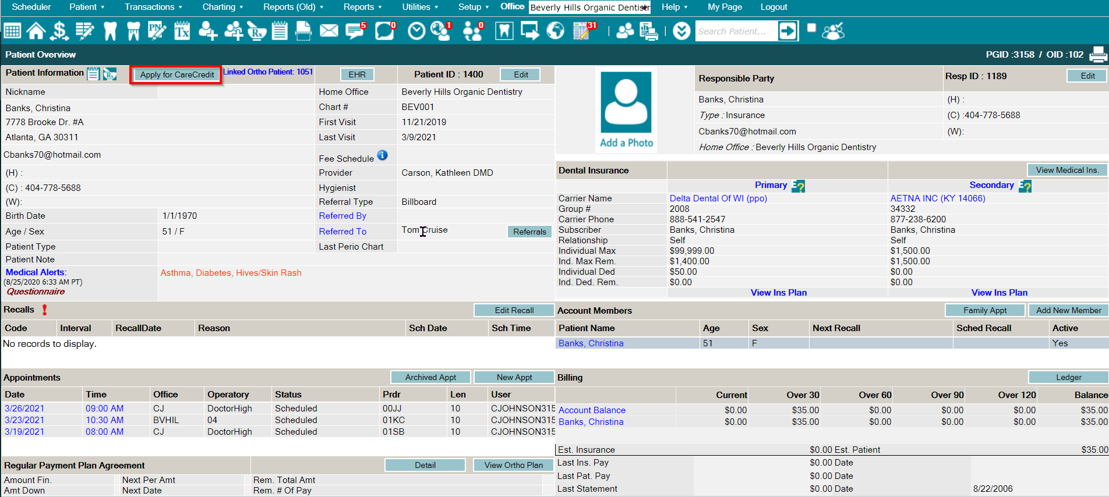Click the patient notes icon beside Patient Information

tap(93, 73)
